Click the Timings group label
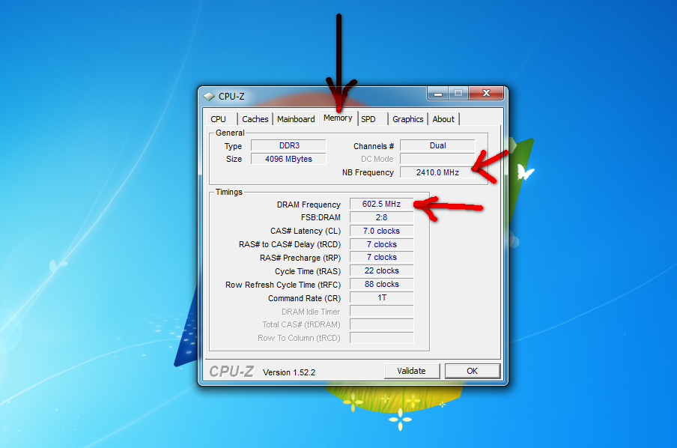Image resolution: width=677 pixels, height=448 pixels. pyautogui.click(x=229, y=193)
